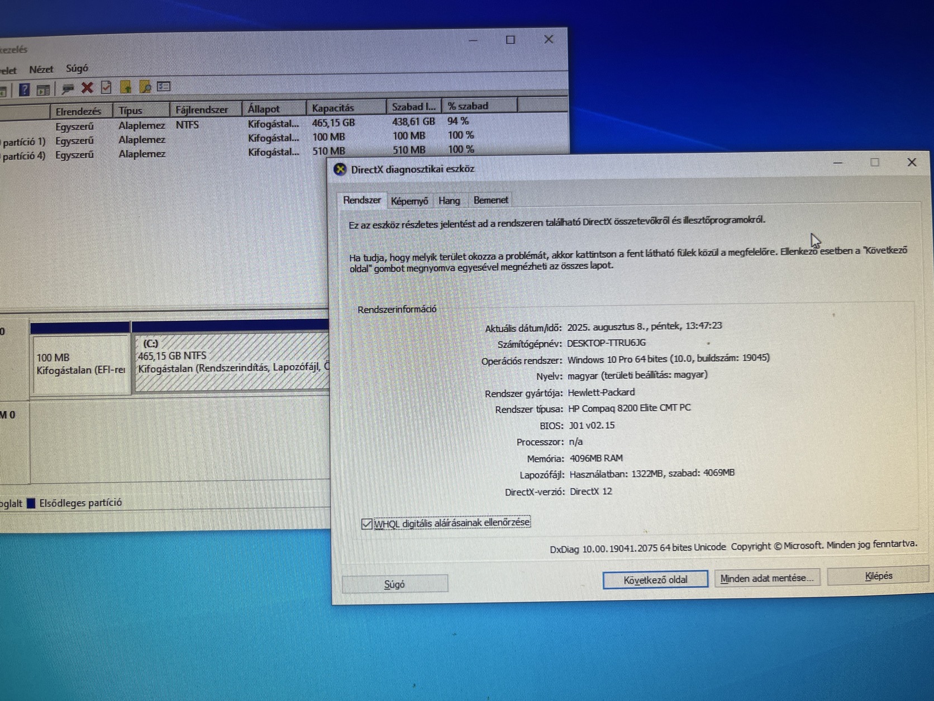This screenshot has width=934, height=701.
Task: Select the partíció 1) volume row name
Action: (24, 142)
